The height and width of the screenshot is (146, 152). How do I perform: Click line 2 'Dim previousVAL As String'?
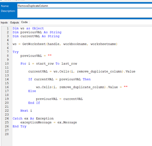pyautogui.click(x=37, y=32)
